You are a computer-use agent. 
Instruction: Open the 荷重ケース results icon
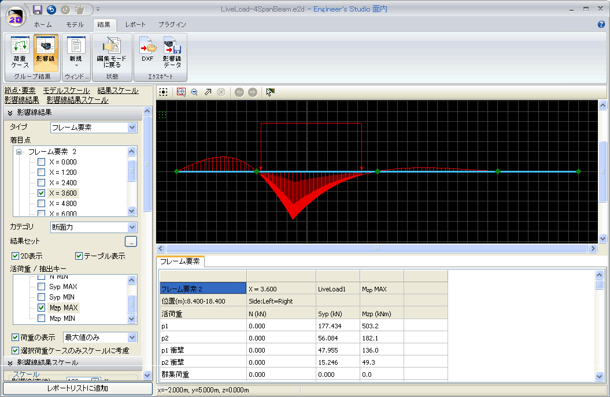[x=20, y=53]
